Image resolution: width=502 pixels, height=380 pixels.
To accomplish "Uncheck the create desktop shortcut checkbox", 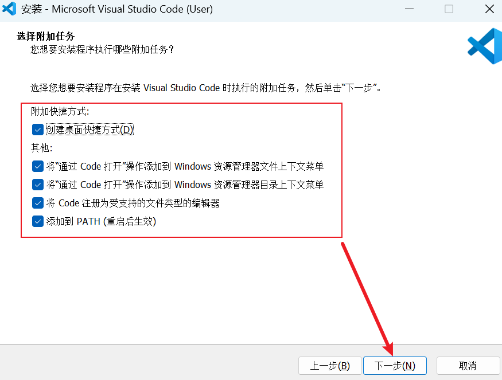I will coord(38,130).
